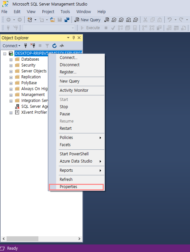Open the Policies submenu

pyautogui.click(x=76, y=138)
